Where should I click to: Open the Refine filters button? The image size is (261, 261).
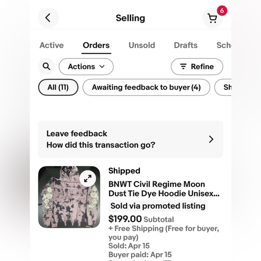pyautogui.click(x=197, y=67)
